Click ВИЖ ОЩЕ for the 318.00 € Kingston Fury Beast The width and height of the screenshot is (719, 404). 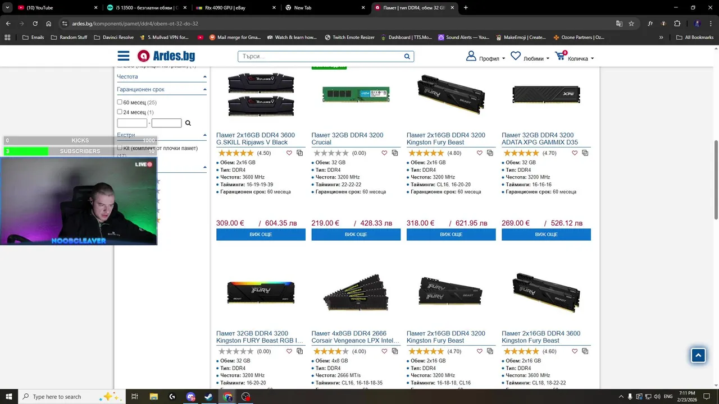pyautogui.click(x=451, y=235)
